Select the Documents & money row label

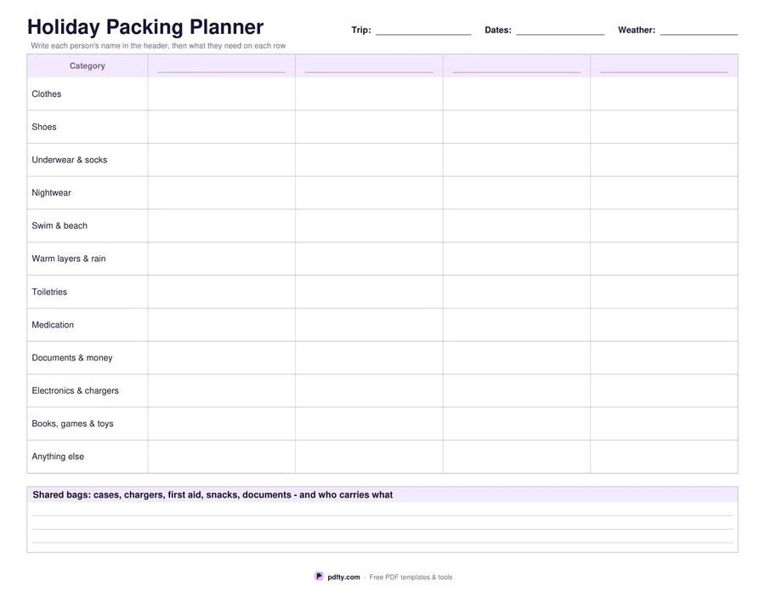tap(72, 358)
